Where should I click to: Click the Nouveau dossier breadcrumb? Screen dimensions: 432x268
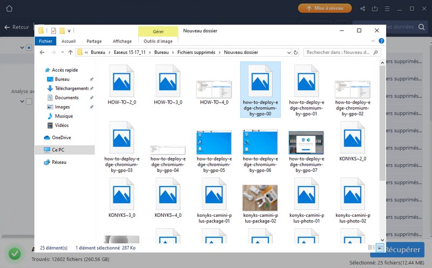click(x=241, y=52)
